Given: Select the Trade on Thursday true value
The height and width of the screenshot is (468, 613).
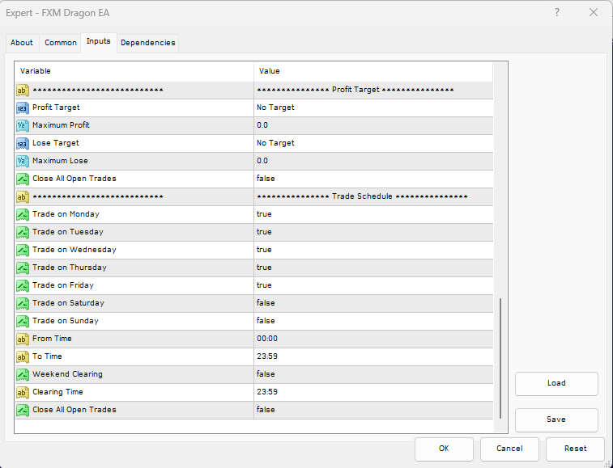Looking at the screenshot, I should (264, 268).
